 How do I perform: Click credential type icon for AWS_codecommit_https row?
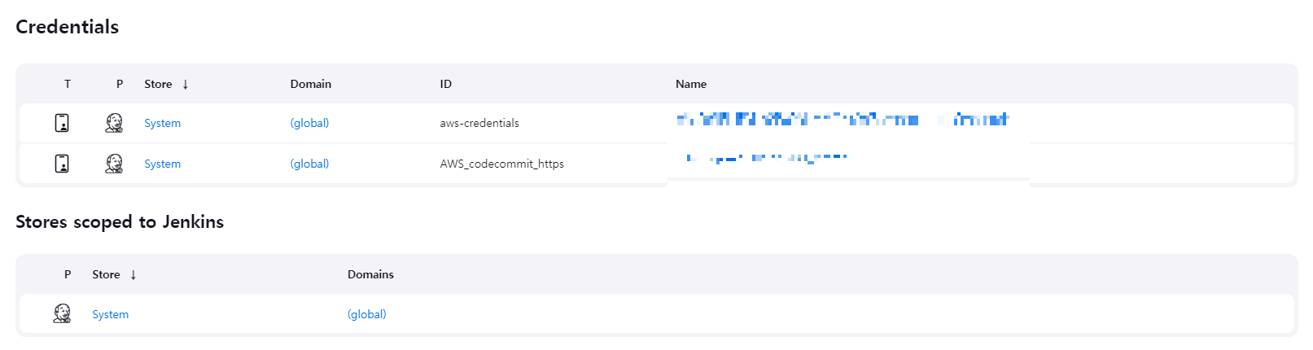62,164
